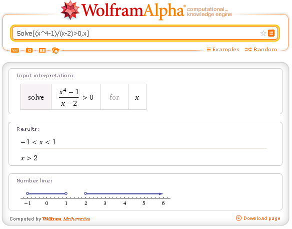This screenshot has width=292, height=229.
Task: Click the number line plot image
Action: point(95,198)
